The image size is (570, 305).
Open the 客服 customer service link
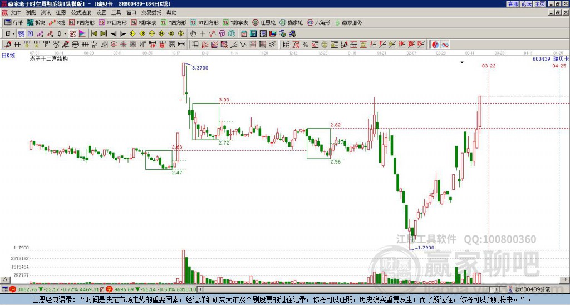513,4
